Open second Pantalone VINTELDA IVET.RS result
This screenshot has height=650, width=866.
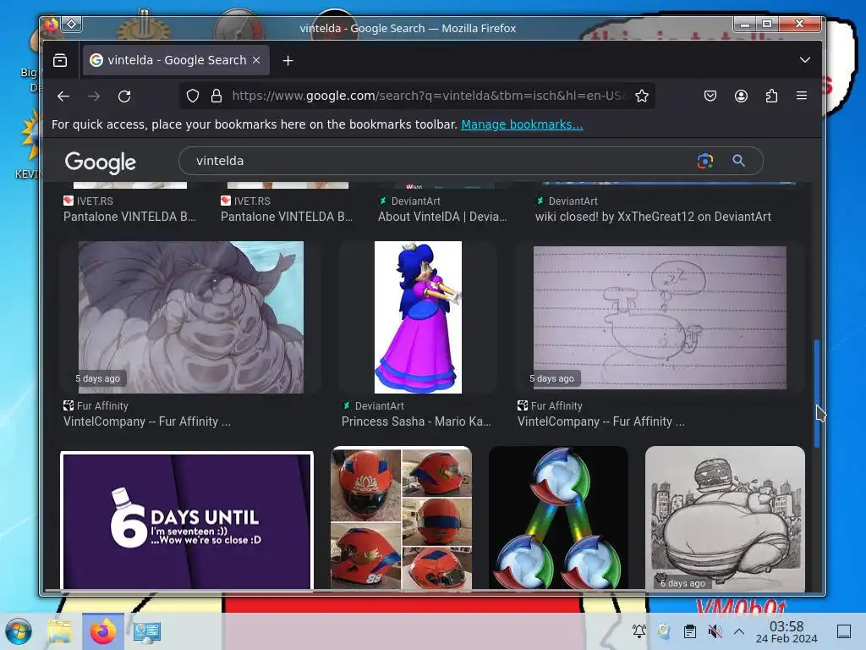(x=286, y=217)
